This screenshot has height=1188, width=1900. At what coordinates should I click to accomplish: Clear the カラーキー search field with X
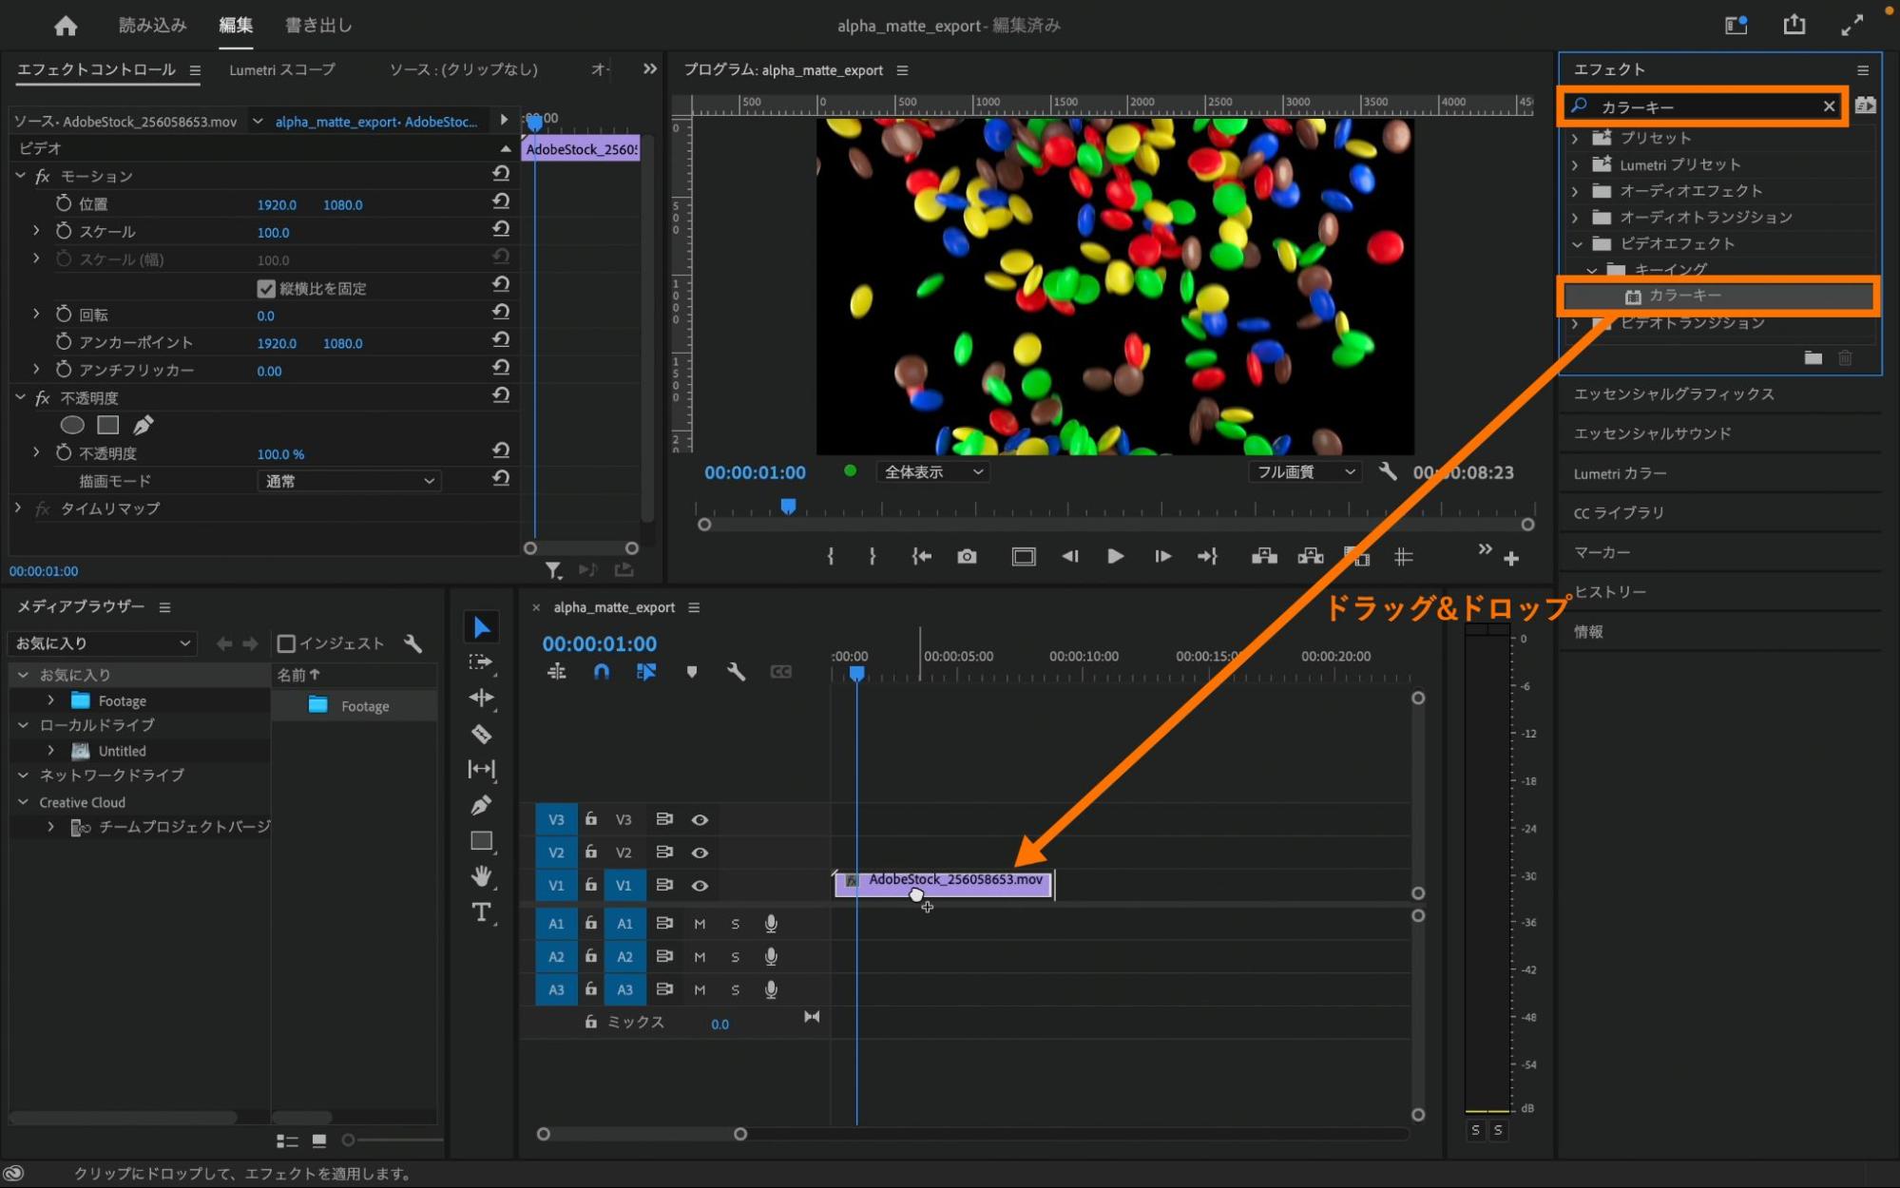pyautogui.click(x=1828, y=106)
